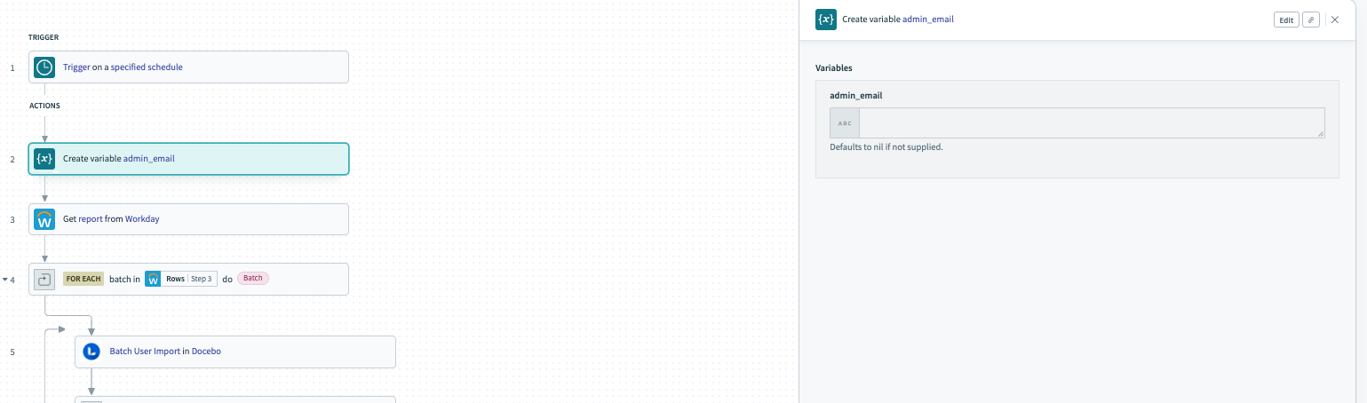Click the Workday icon in step 3
The width and height of the screenshot is (1367, 403).
(x=44, y=219)
